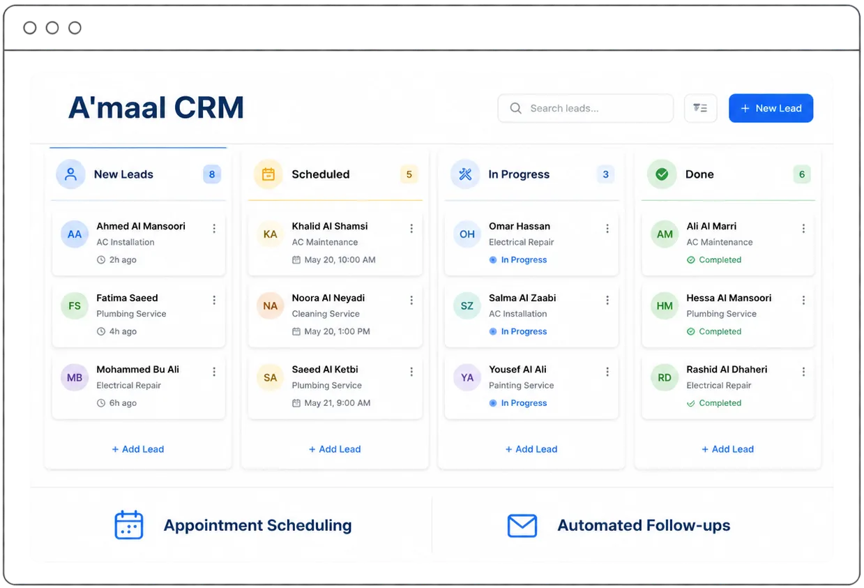Click the RD avatar of Rashid Al Dhaheri
This screenshot has width=864, height=588.
tap(665, 377)
